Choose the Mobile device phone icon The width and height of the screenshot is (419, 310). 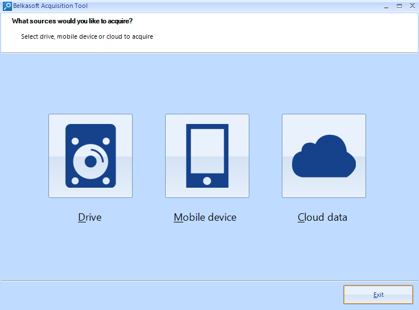207,156
